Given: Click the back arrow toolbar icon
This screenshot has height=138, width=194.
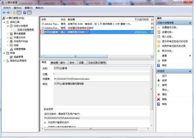Looking at the screenshot, I should [4, 13].
